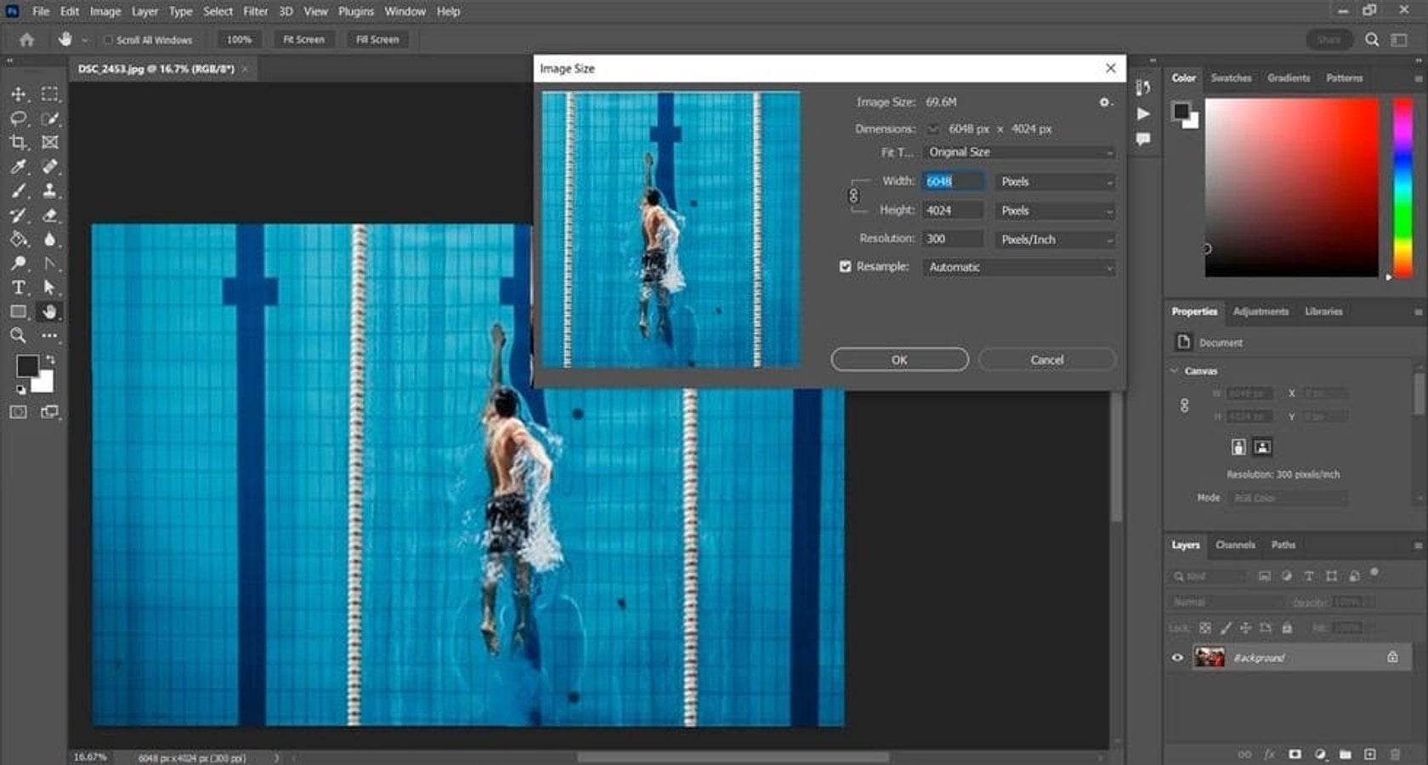
Task: Click the foreground color swatch
Action: coord(28,367)
